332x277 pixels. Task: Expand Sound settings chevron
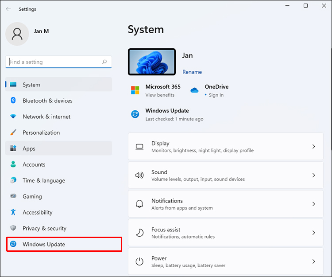pyautogui.click(x=313, y=175)
